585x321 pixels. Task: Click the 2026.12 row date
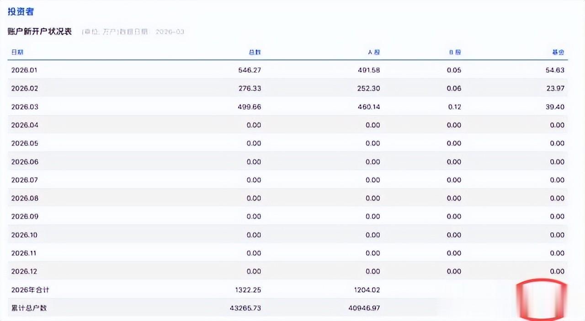point(25,271)
